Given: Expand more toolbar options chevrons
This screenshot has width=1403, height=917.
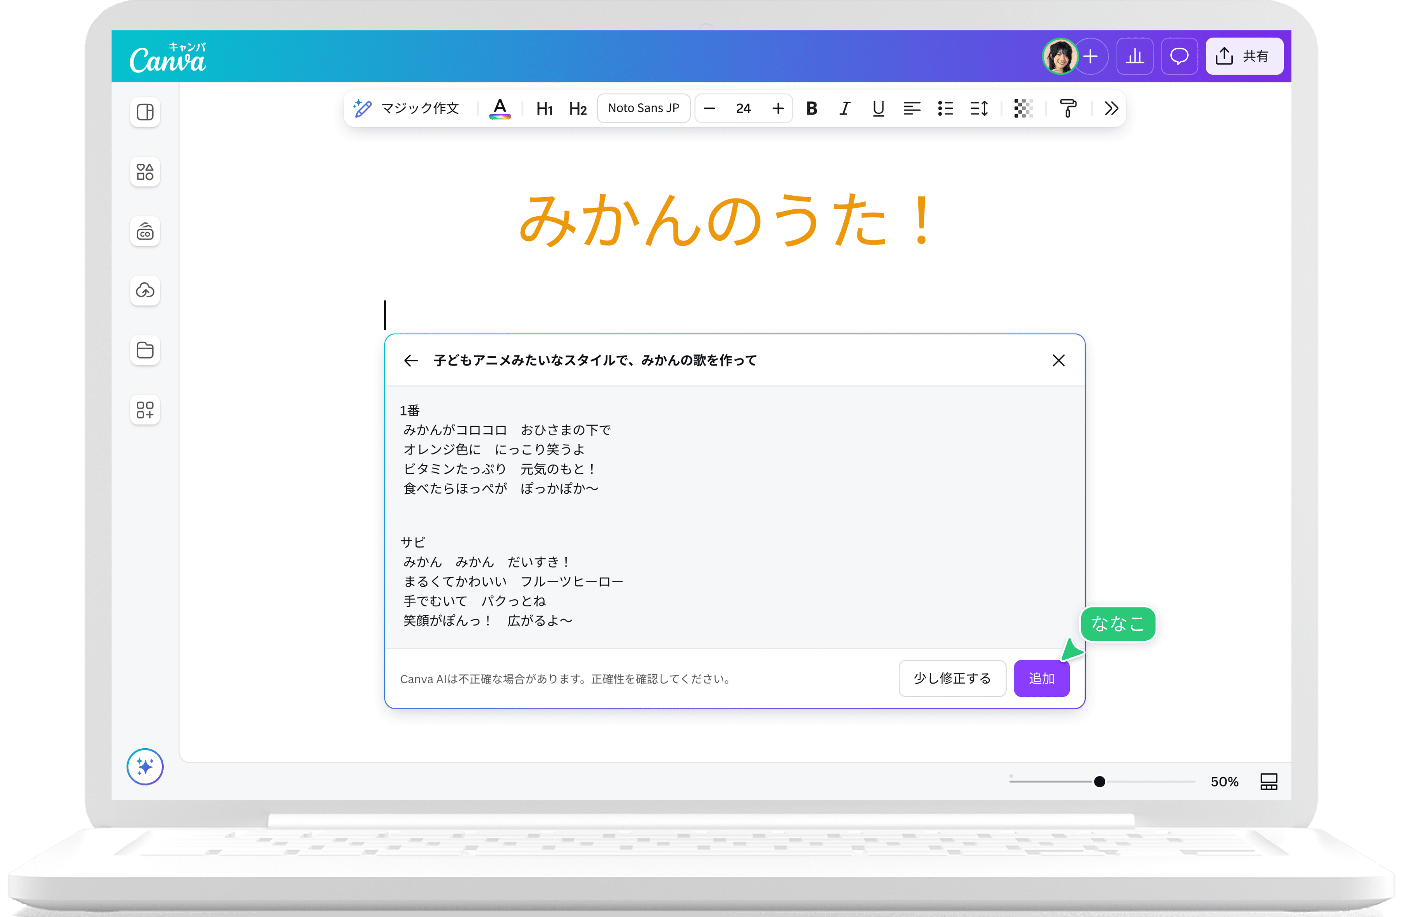Looking at the screenshot, I should [x=1111, y=108].
